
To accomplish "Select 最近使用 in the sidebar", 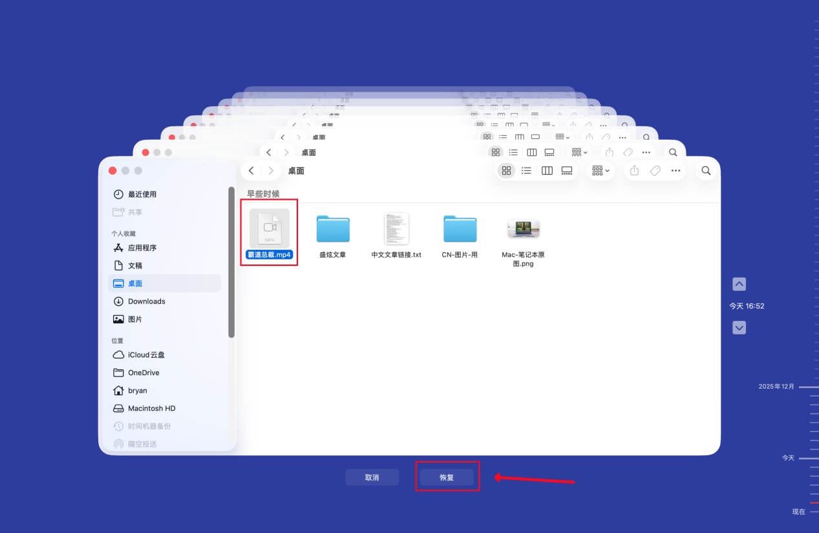I will click(142, 194).
